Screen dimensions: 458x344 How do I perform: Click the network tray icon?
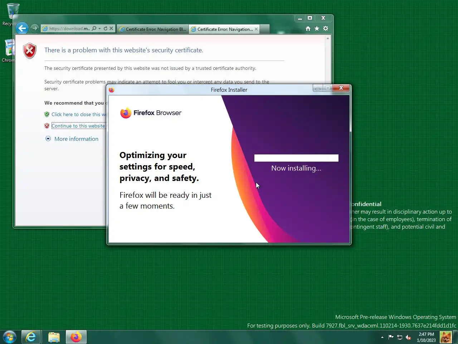pyautogui.click(x=400, y=337)
